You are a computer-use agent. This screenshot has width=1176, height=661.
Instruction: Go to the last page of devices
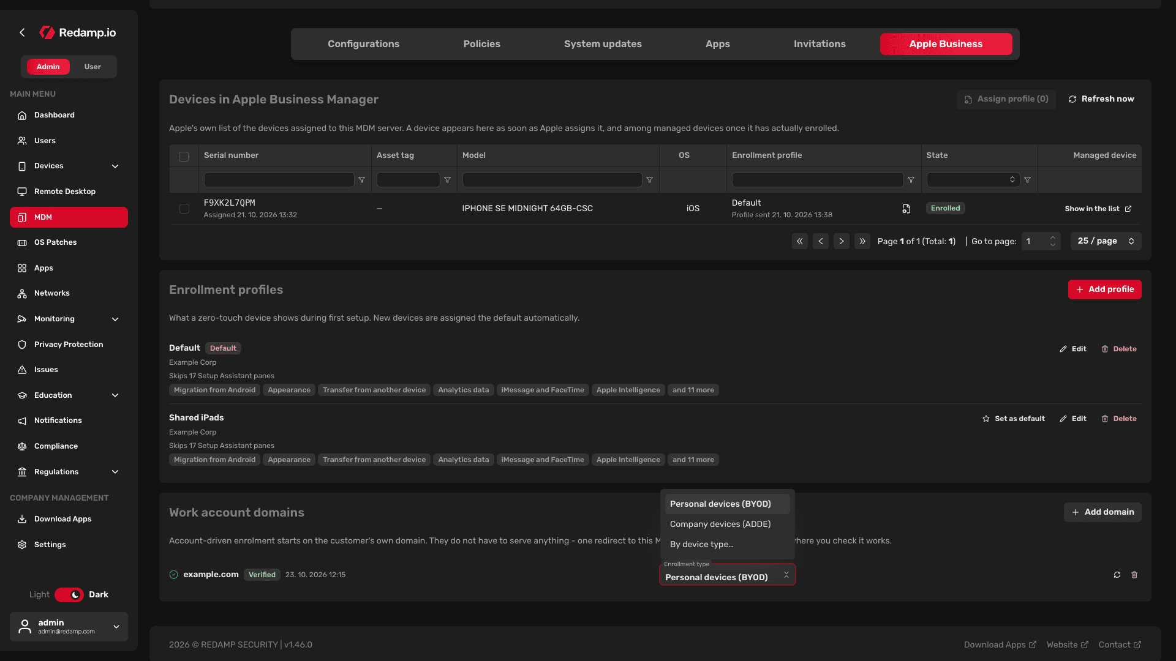coord(862,241)
